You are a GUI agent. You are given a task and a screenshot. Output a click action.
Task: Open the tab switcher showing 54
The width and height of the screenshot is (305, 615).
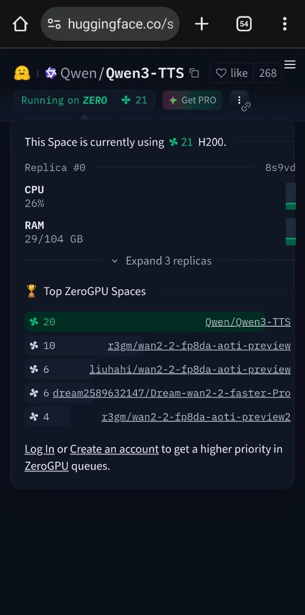click(244, 24)
